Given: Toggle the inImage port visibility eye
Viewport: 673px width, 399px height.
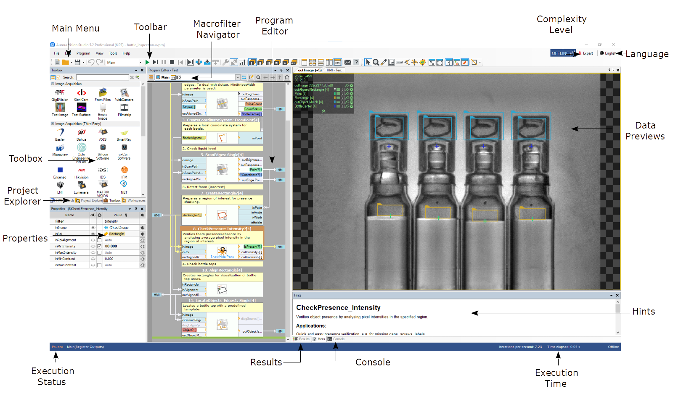Looking at the screenshot, I should (93, 228).
